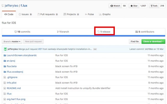Click the .gitignore file icon
This screenshot has width=167, height=104.
(5, 77)
